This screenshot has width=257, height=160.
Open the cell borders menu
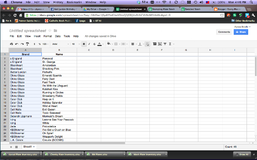(x=116, y=44)
